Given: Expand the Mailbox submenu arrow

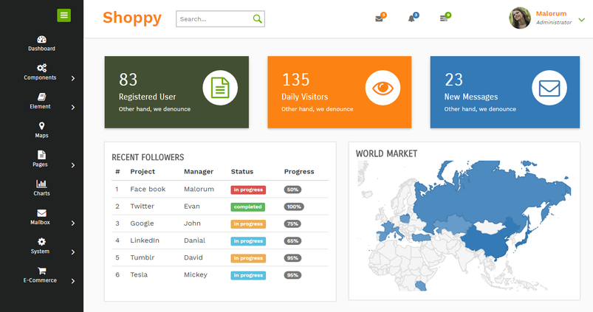Looking at the screenshot, I should pyautogui.click(x=73, y=223).
